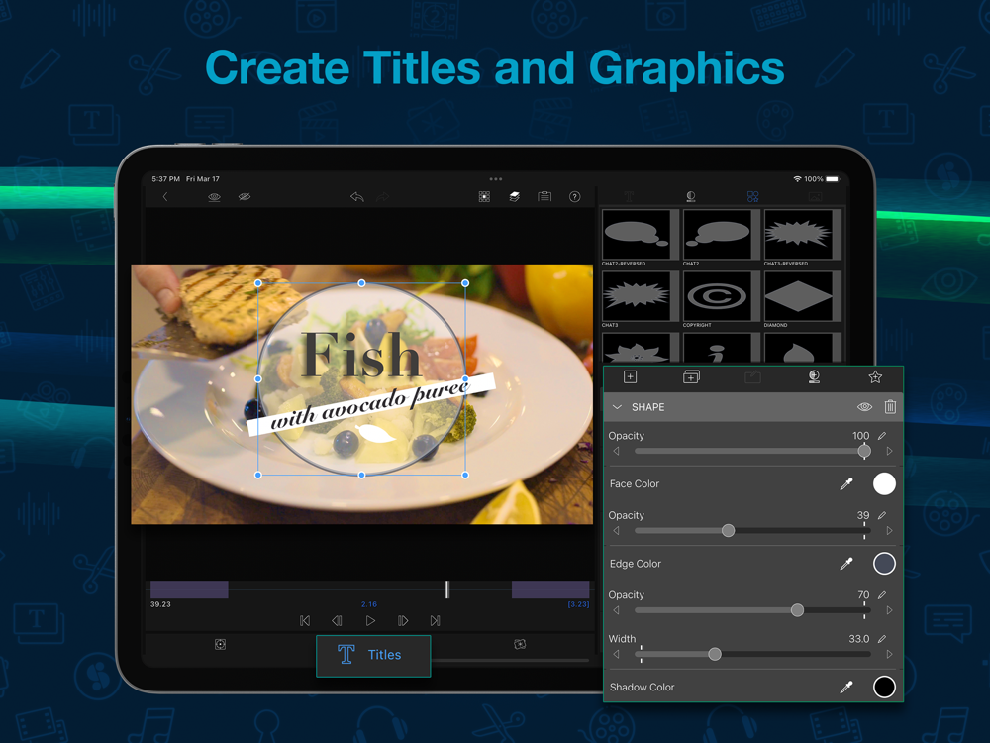Open help with the question mark icon
The height and width of the screenshot is (743, 990).
coord(574,197)
